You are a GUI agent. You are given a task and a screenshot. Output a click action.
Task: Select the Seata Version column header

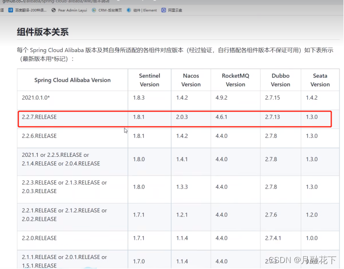pos(320,80)
